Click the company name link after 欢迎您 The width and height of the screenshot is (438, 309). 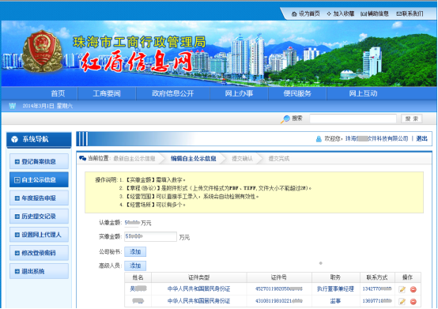376,138
